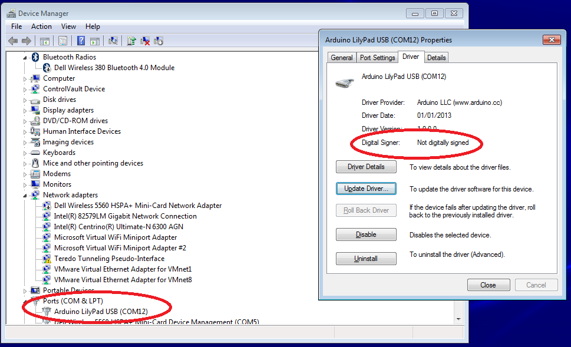Click the Teredo Tunneling warning device icon

pos(47,259)
